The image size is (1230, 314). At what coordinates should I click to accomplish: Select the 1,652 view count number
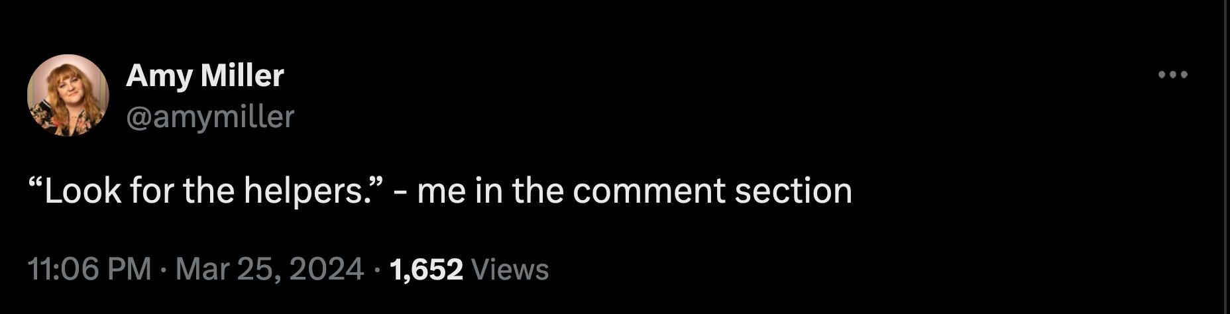pos(427,270)
